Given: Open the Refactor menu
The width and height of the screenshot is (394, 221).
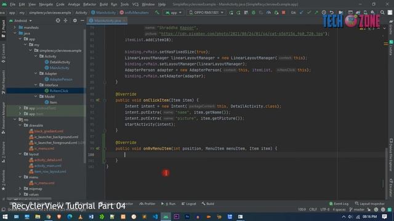Looking at the screenshot, I should (x=90, y=4).
